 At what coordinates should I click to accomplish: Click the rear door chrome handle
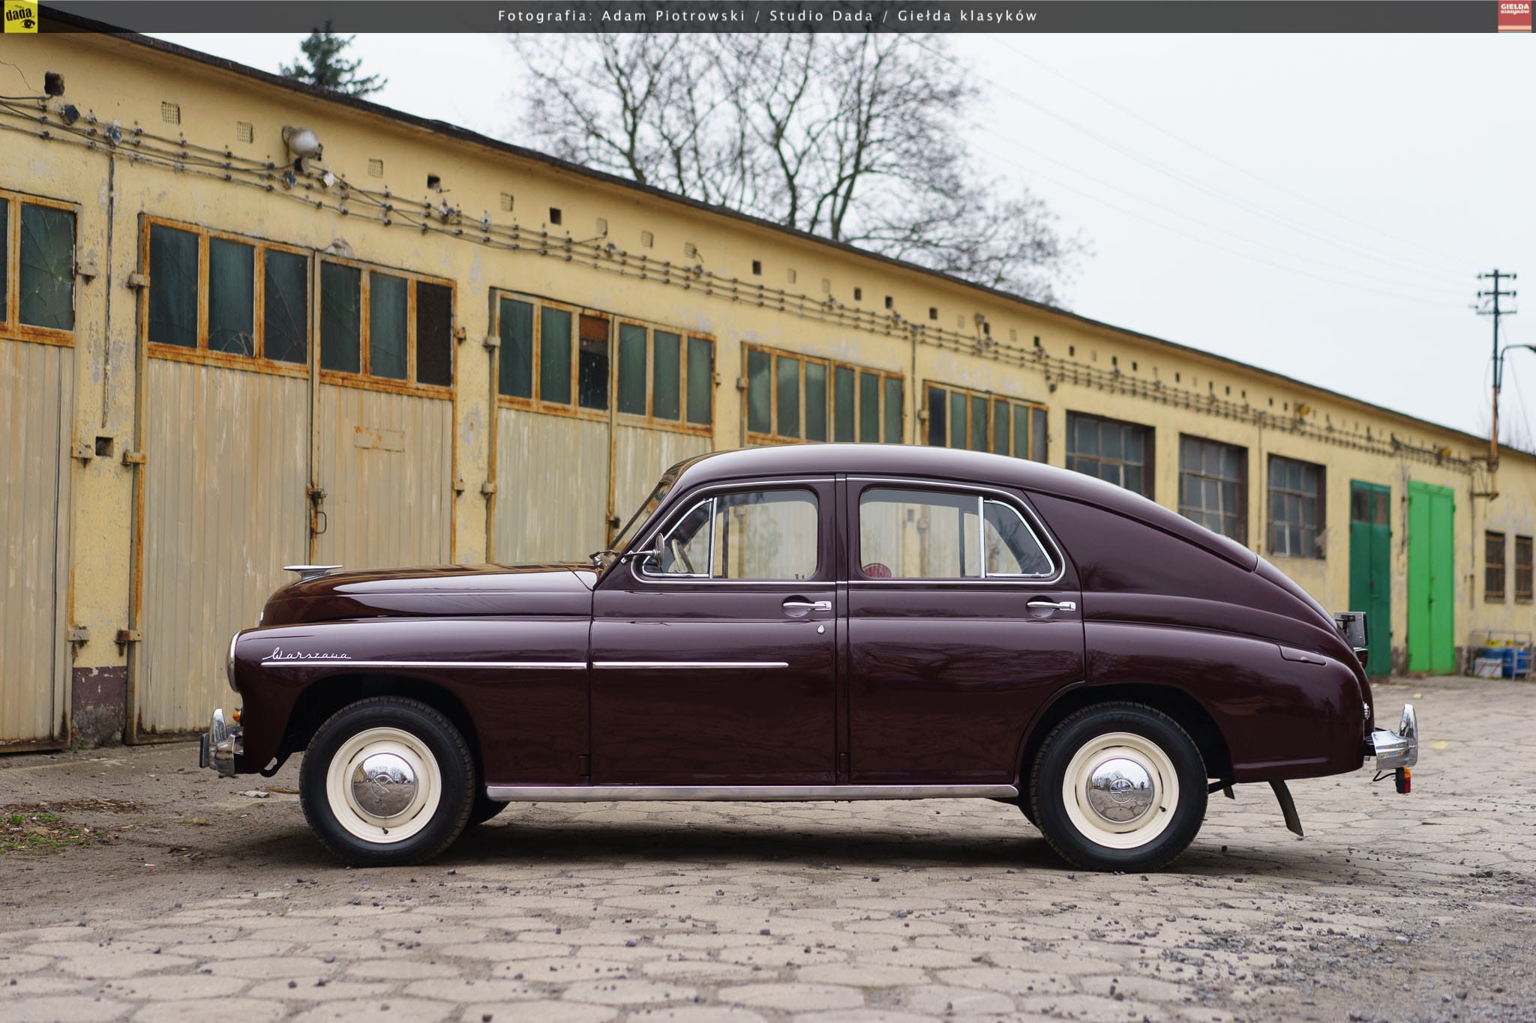(x=1050, y=605)
